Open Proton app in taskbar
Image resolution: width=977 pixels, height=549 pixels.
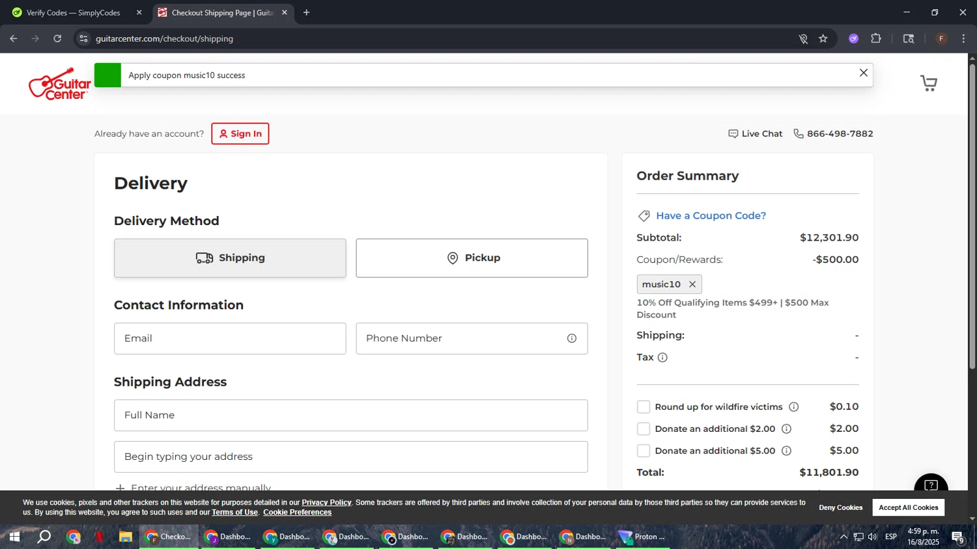coord(643,537)
